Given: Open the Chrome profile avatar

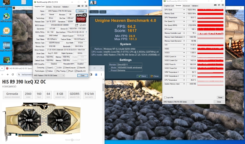Looking at the screenshot, I should [96, 75].
